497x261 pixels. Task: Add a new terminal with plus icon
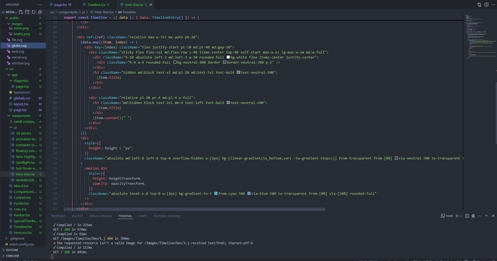pyautogui.click(x=457, y=216)
